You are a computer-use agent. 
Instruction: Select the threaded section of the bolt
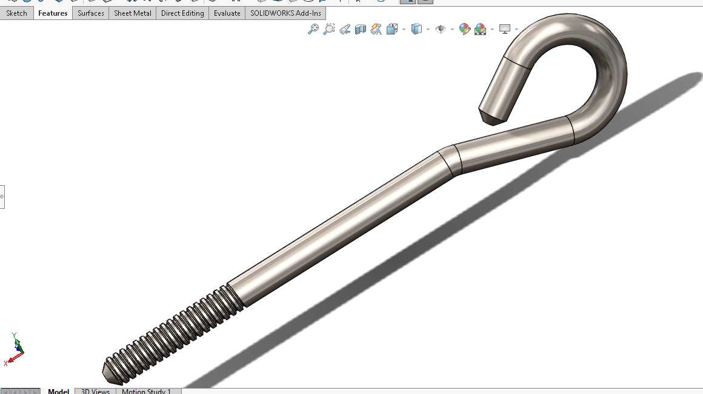(173, 335)
